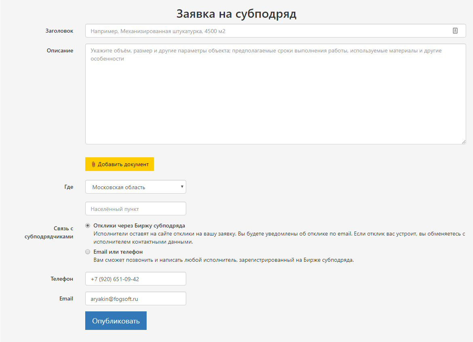Screen dimensions: 473x342
Task: Focus the Заголовок text input
Action: pos(267,31)
